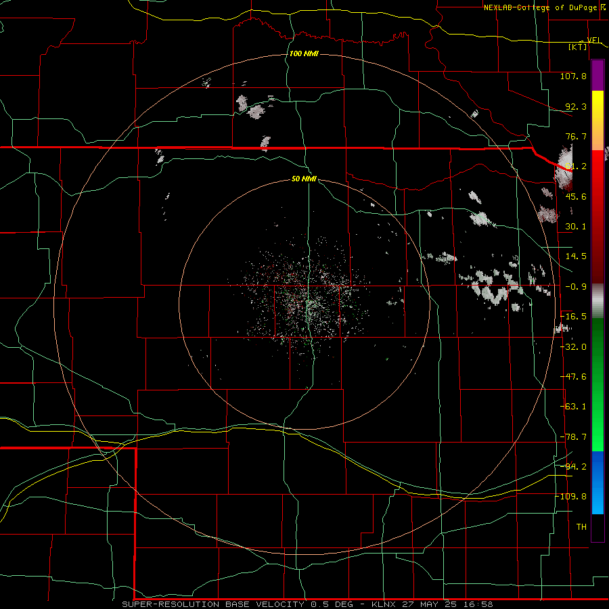Click the purple segment of the color bar
609x609 pixels.
click(x=597, y=75)
